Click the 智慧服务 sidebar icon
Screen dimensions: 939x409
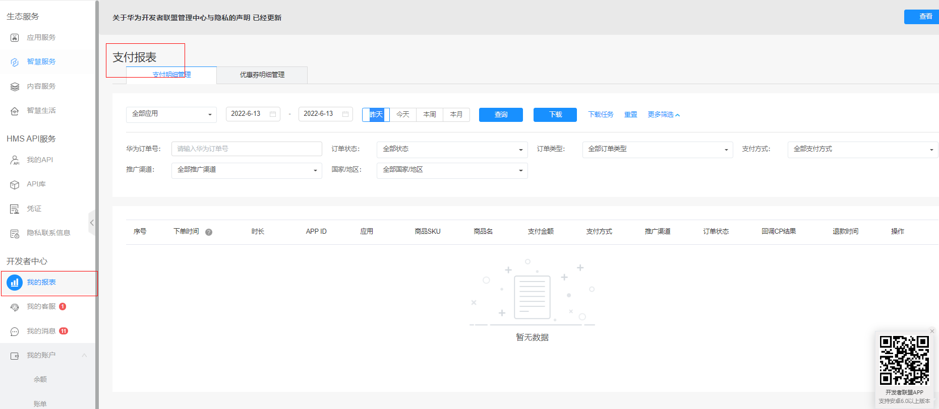(x=15, y=62)
